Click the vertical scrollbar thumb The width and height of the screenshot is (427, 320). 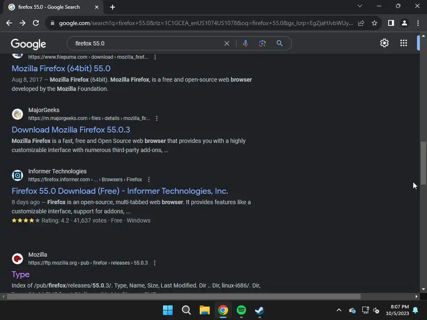point(423,163)
